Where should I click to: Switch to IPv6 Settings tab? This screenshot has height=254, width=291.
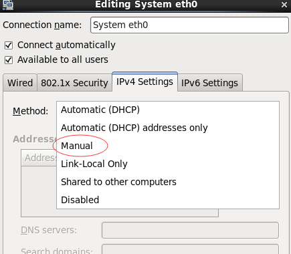(209, 83)
